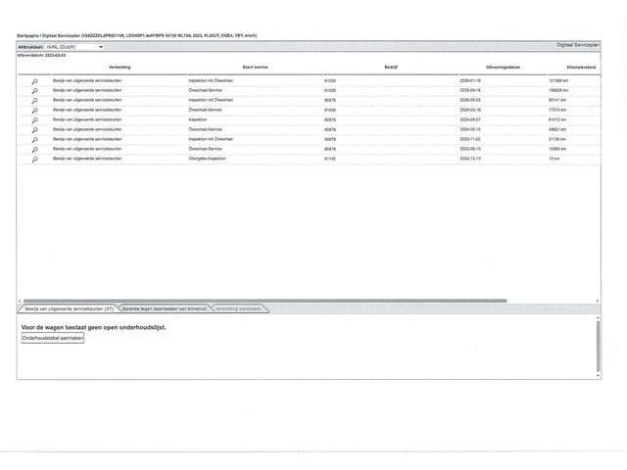Inspect the 61410 km Inspektion entry via magnifier

pos(35,119)
